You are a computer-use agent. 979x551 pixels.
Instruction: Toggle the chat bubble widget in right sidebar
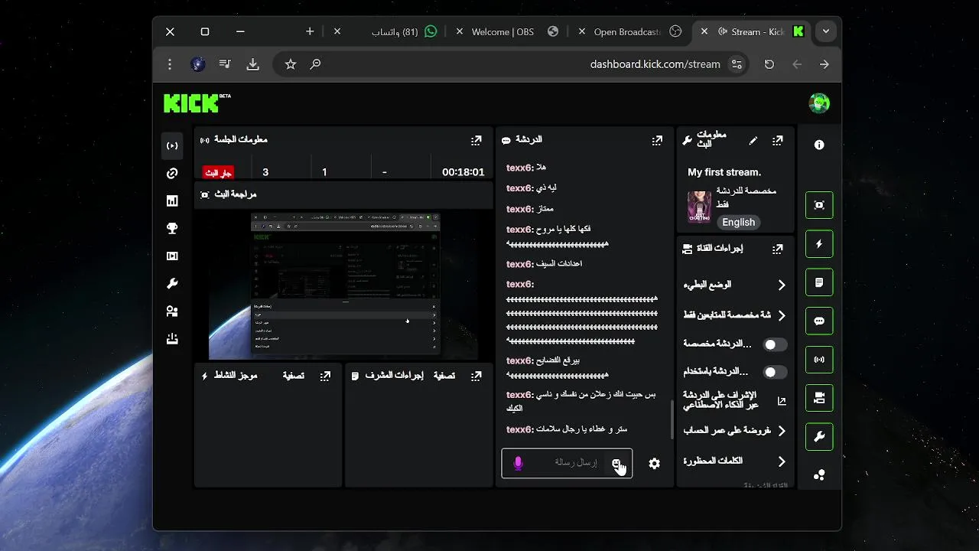[819, 321]
